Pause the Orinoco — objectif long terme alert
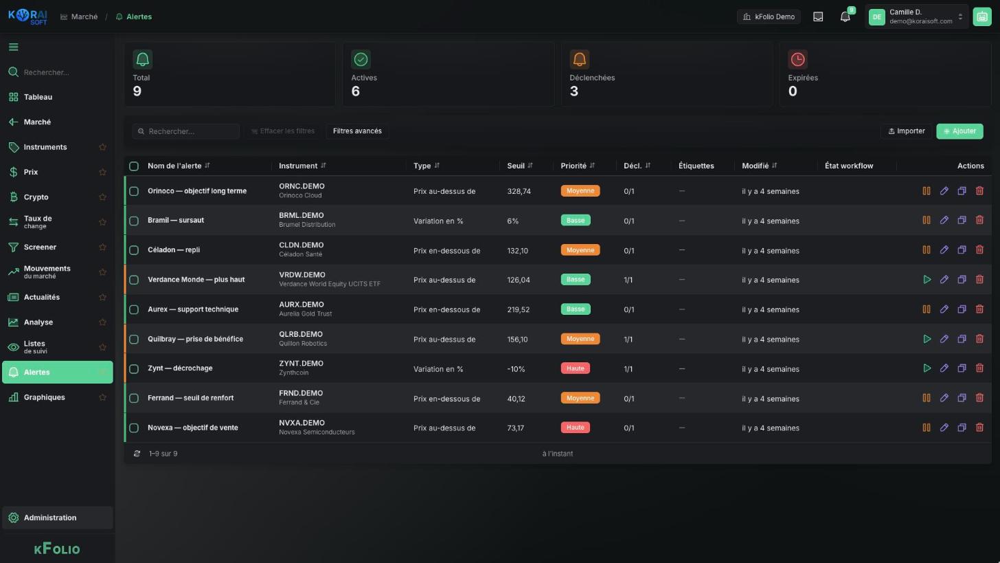1000x563 pixels. (x=927, y=191)
